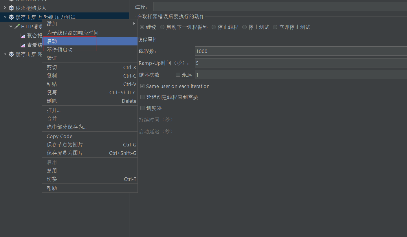The height and width of the screenshot is (237, 407).
Task: Click gear icon of 秒杀抢购多人 thread group
Action: click(x=11, y=8)
